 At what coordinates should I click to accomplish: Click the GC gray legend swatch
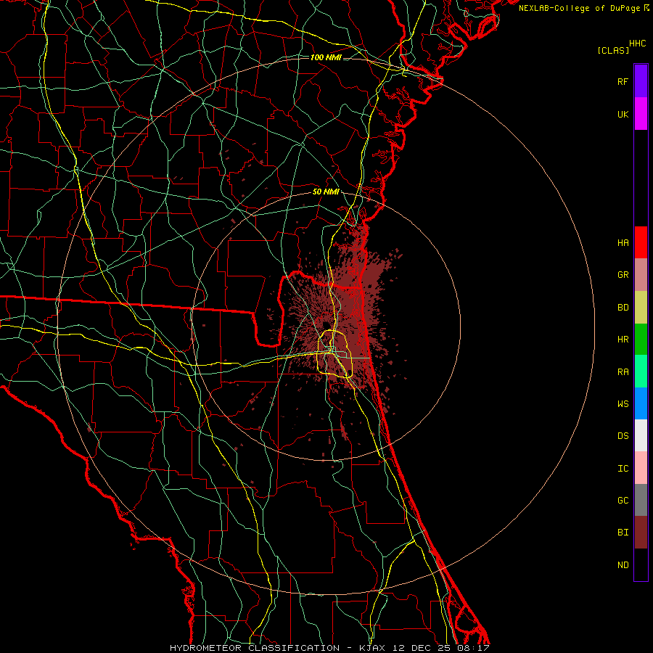641,500
